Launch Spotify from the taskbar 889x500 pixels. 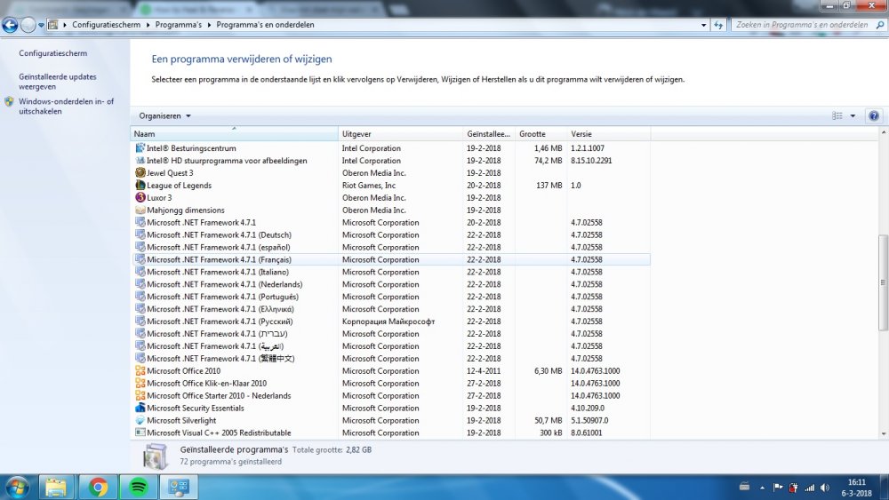pyautogui.click(x=138, y=487)
